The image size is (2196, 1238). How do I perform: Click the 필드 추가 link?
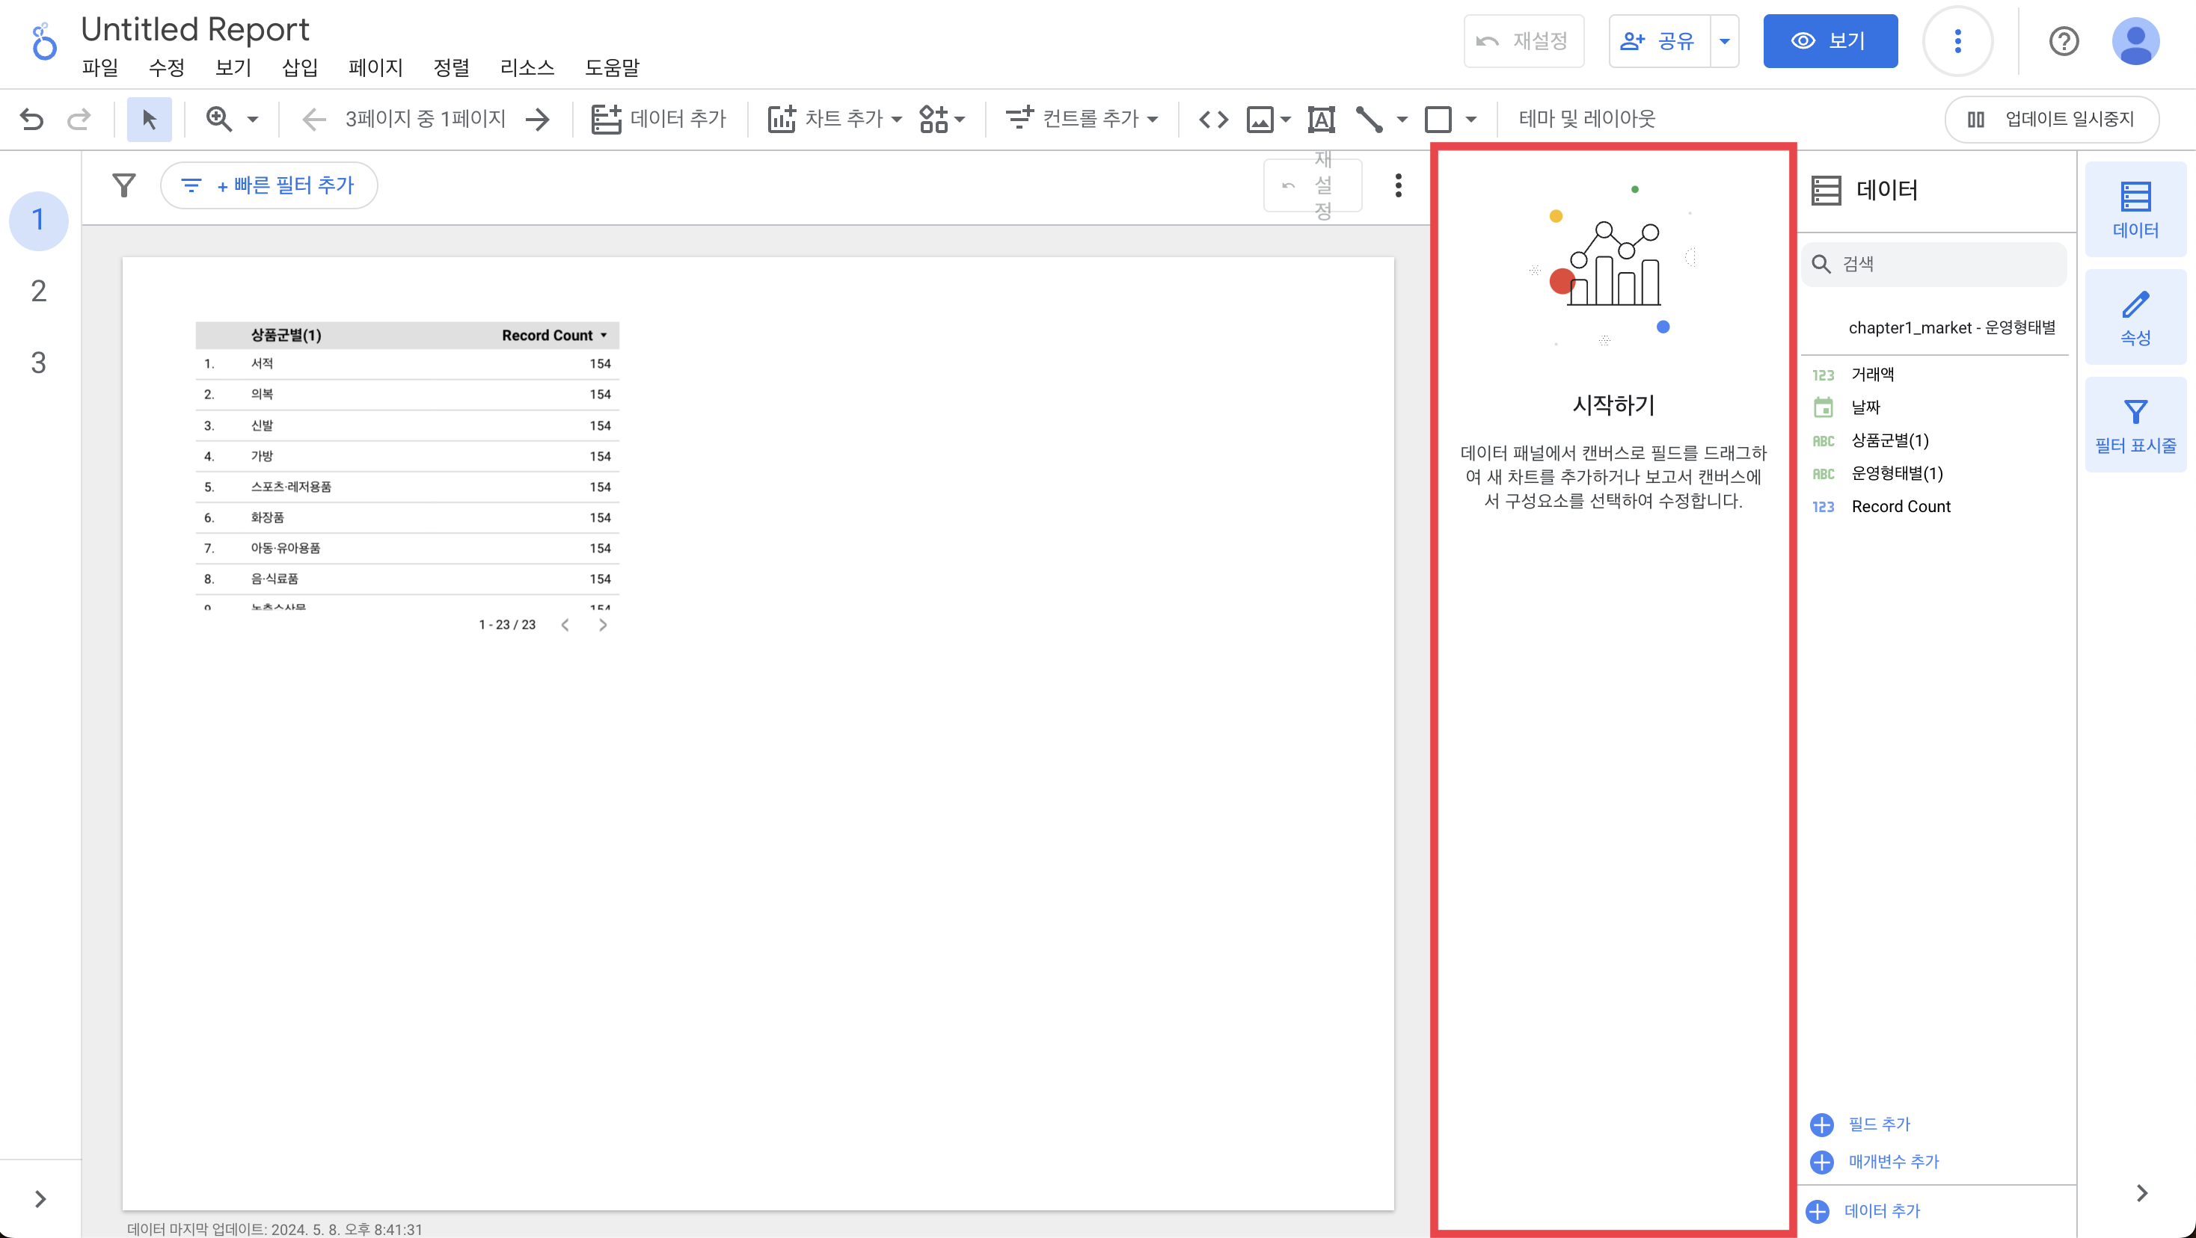[1878, 1124]
